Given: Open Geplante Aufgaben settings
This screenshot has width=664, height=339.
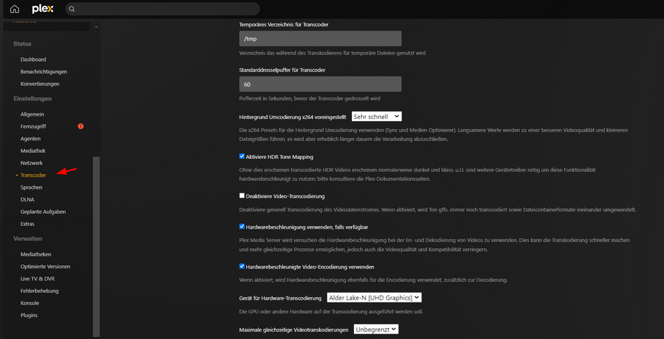Looking at the screenshot, I should click(43, 211).
